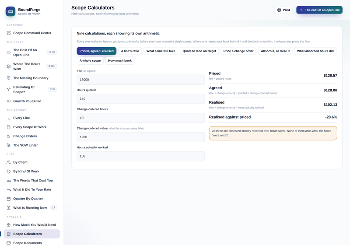
Task: Click Estimating Or Scope fork icon
Action: click(8, 90)
